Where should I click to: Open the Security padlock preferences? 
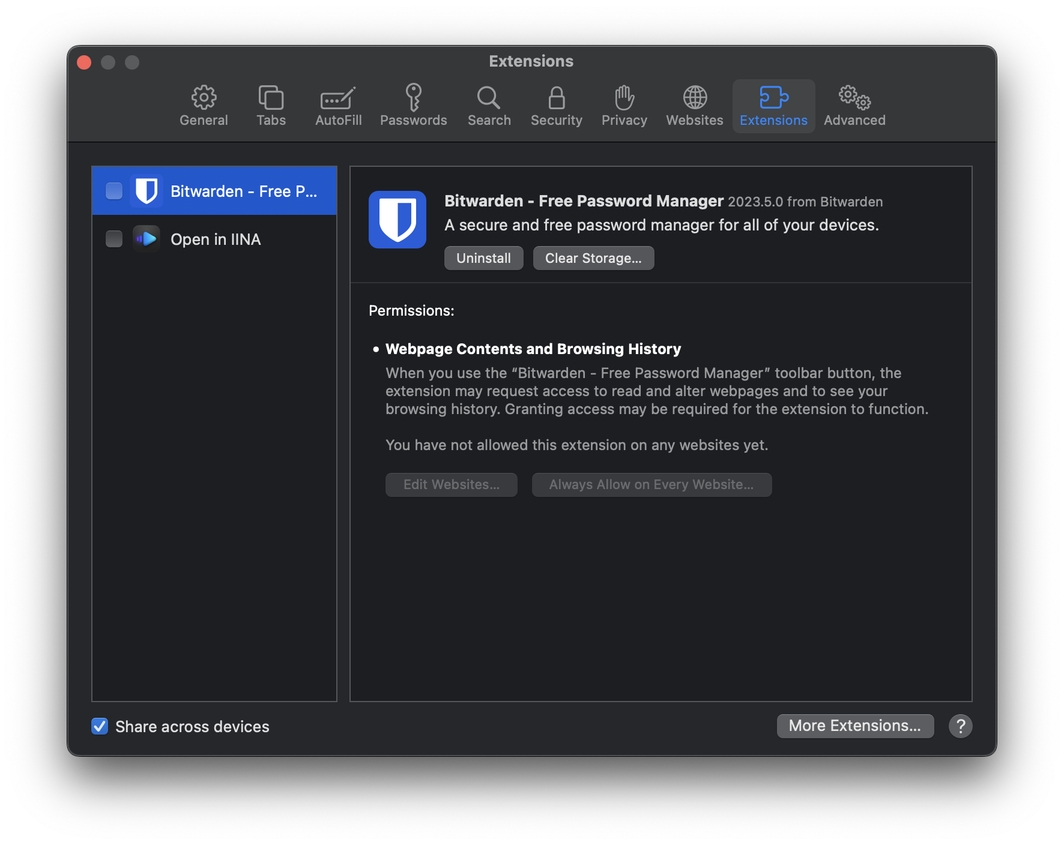click(x=556, y=98)
